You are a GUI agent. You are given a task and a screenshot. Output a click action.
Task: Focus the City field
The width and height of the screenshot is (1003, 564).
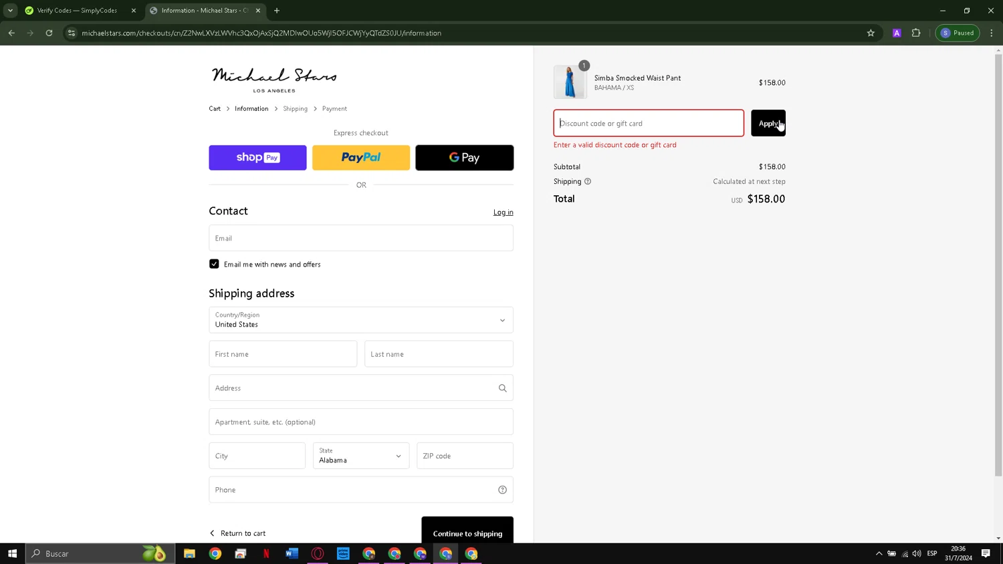257,456
